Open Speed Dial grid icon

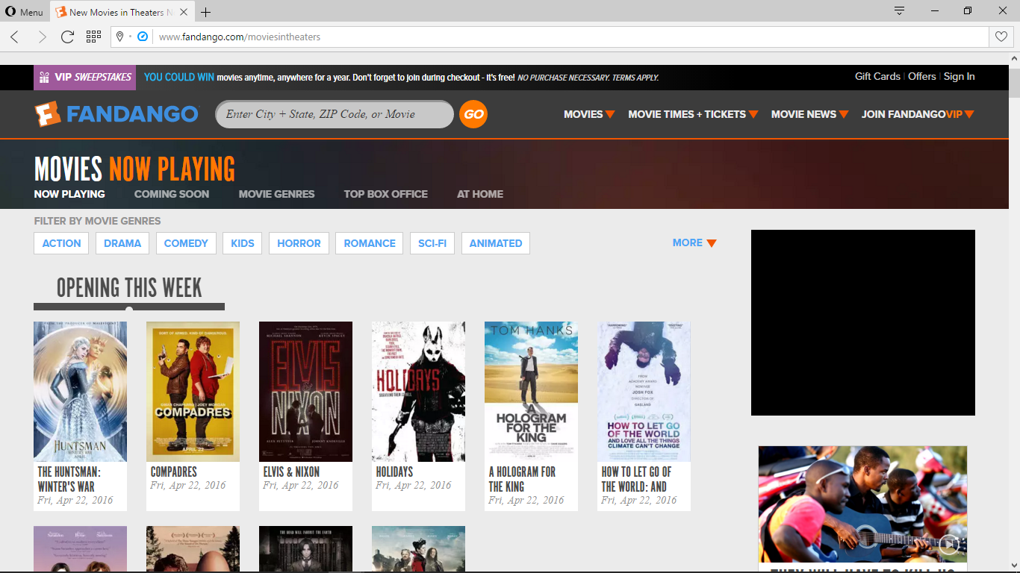pos(93,37)
